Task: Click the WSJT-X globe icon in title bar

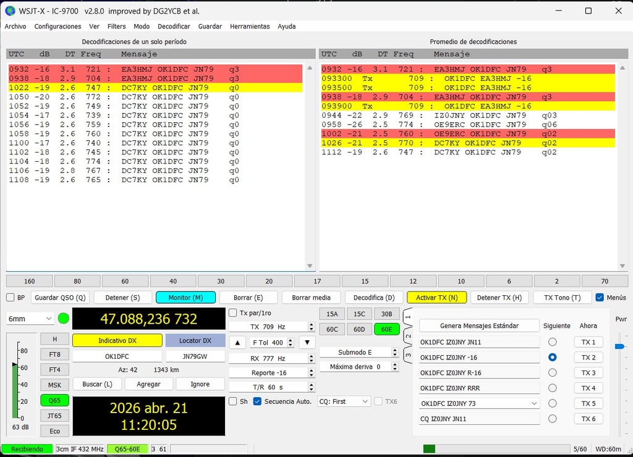Action: [10, 11]
